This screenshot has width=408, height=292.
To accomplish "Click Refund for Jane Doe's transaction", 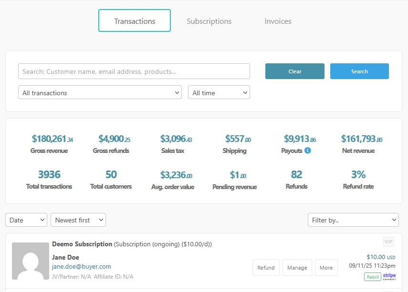I will point(266,268).
